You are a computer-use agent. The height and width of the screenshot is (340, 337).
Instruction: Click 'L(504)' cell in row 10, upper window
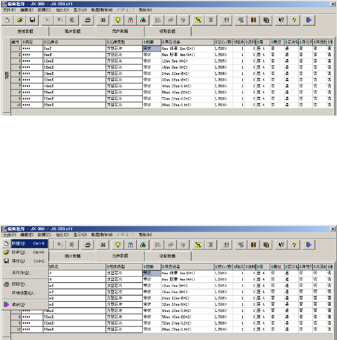point(223,105)
